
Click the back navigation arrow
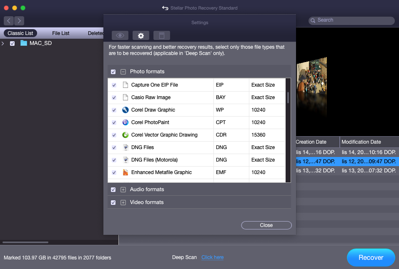click(9, 20)
